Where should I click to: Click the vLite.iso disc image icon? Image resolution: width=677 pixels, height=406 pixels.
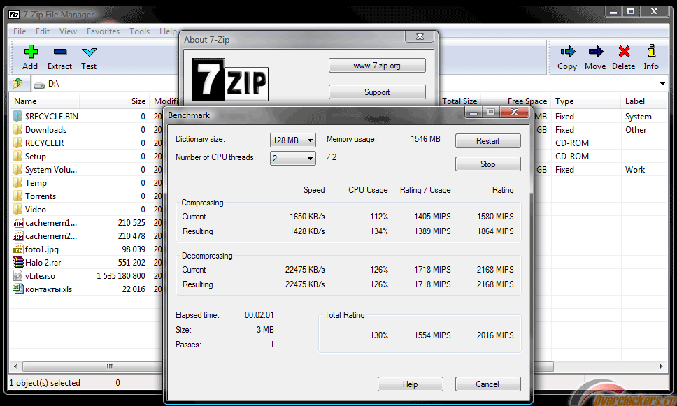[17, 276]
